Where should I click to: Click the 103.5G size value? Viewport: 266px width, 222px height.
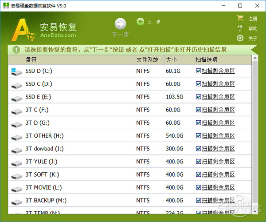point(175,97)
